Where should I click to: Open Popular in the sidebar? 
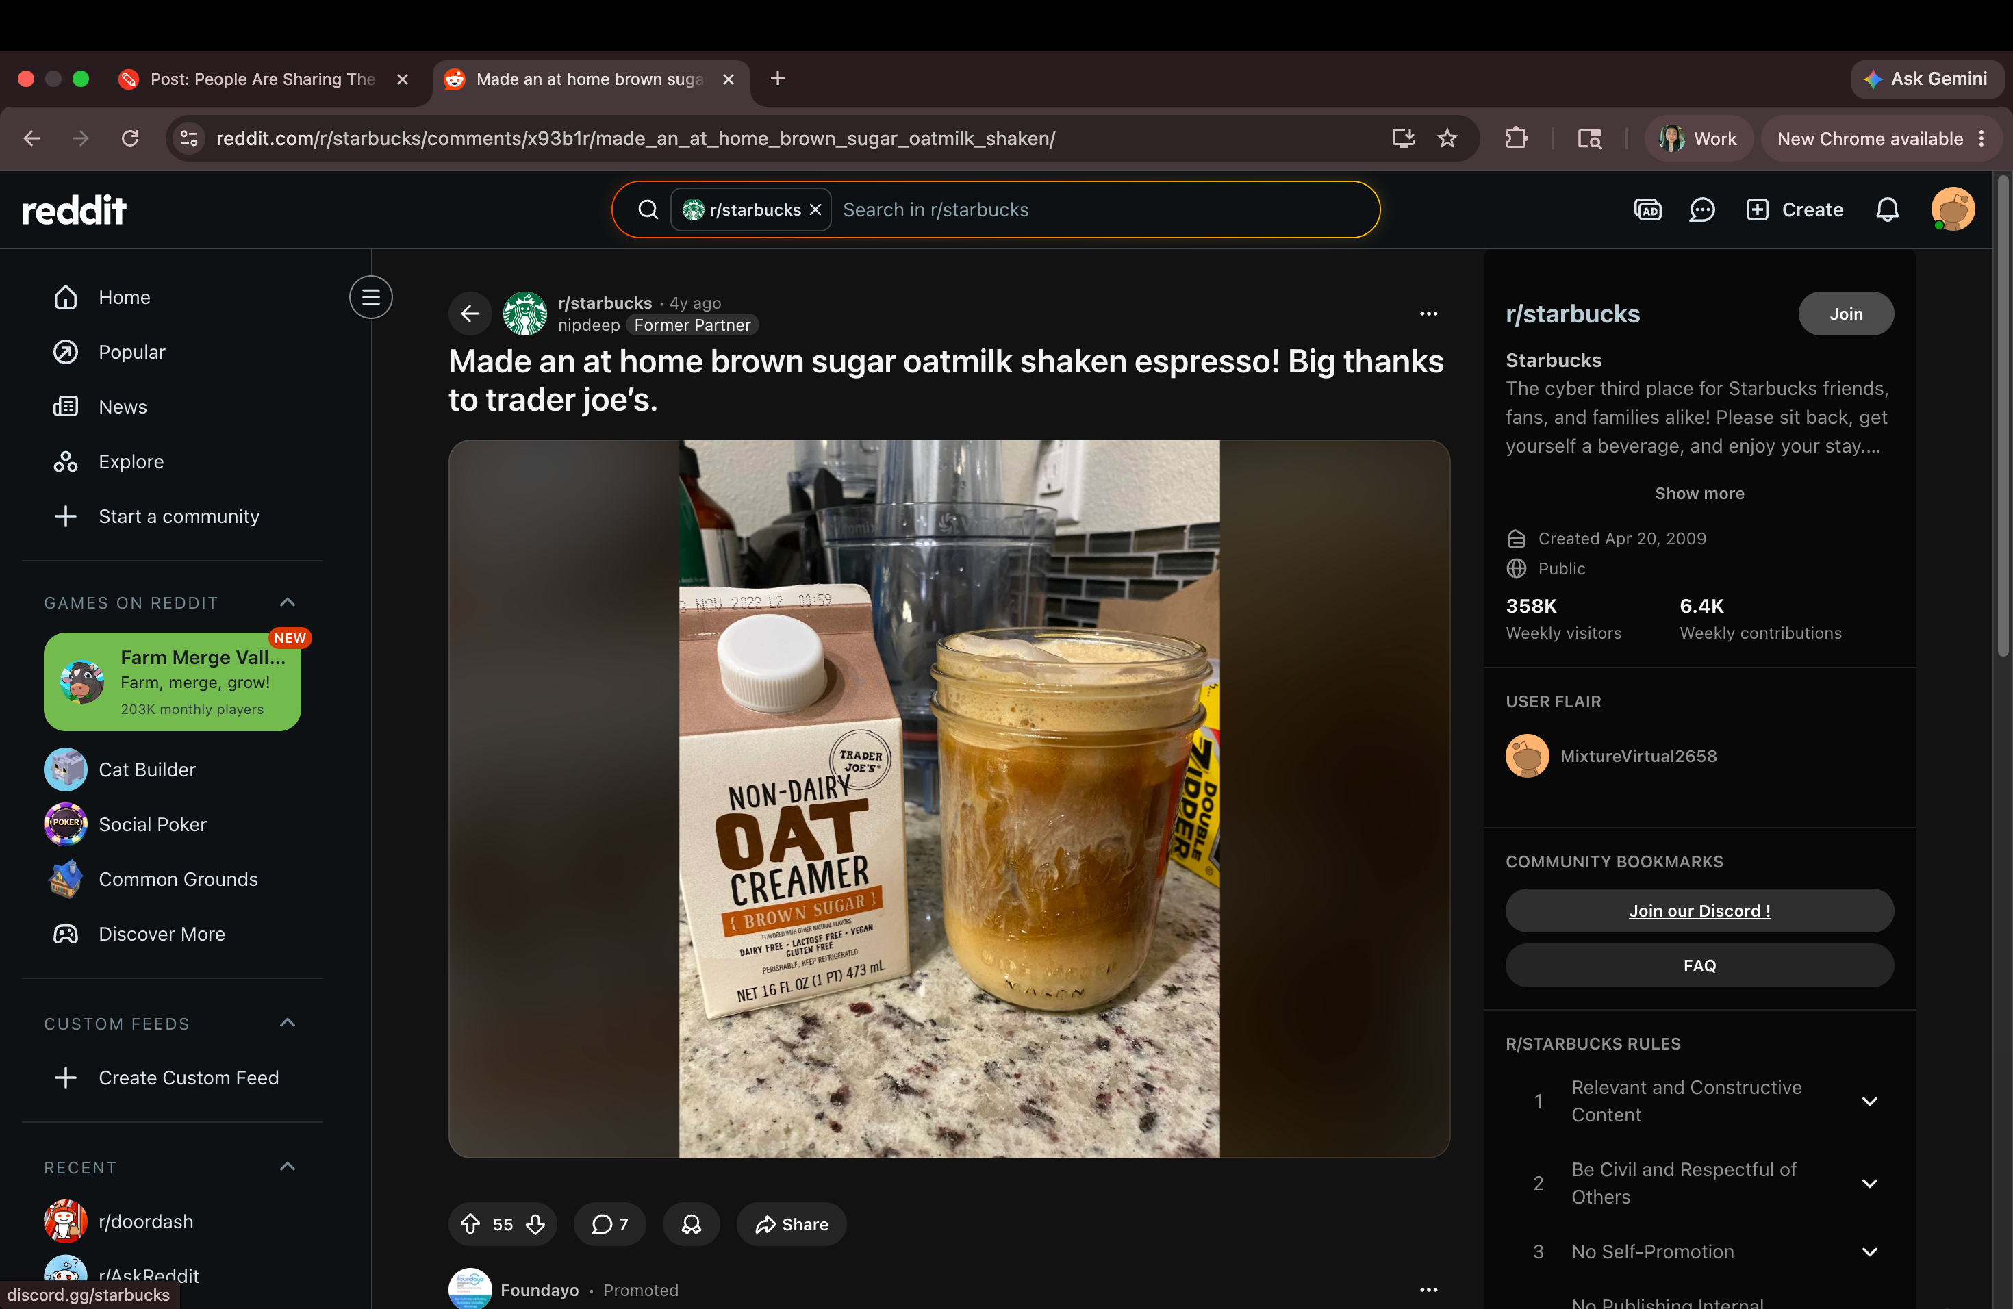[x=173, y=352]
